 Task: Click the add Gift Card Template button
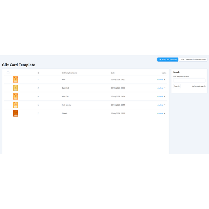[168, 60]
